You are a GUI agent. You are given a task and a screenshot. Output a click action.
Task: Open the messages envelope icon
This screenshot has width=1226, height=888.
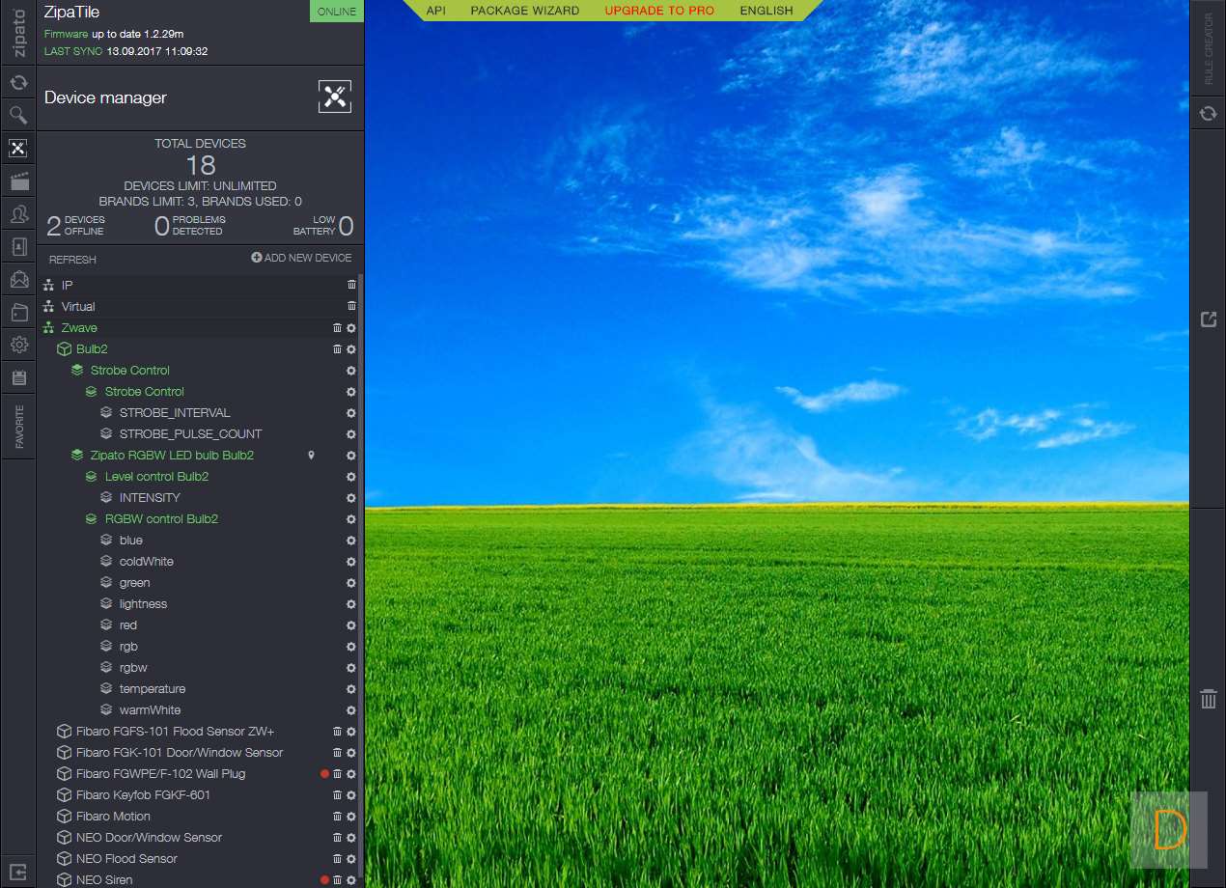(x=18, y=280)
